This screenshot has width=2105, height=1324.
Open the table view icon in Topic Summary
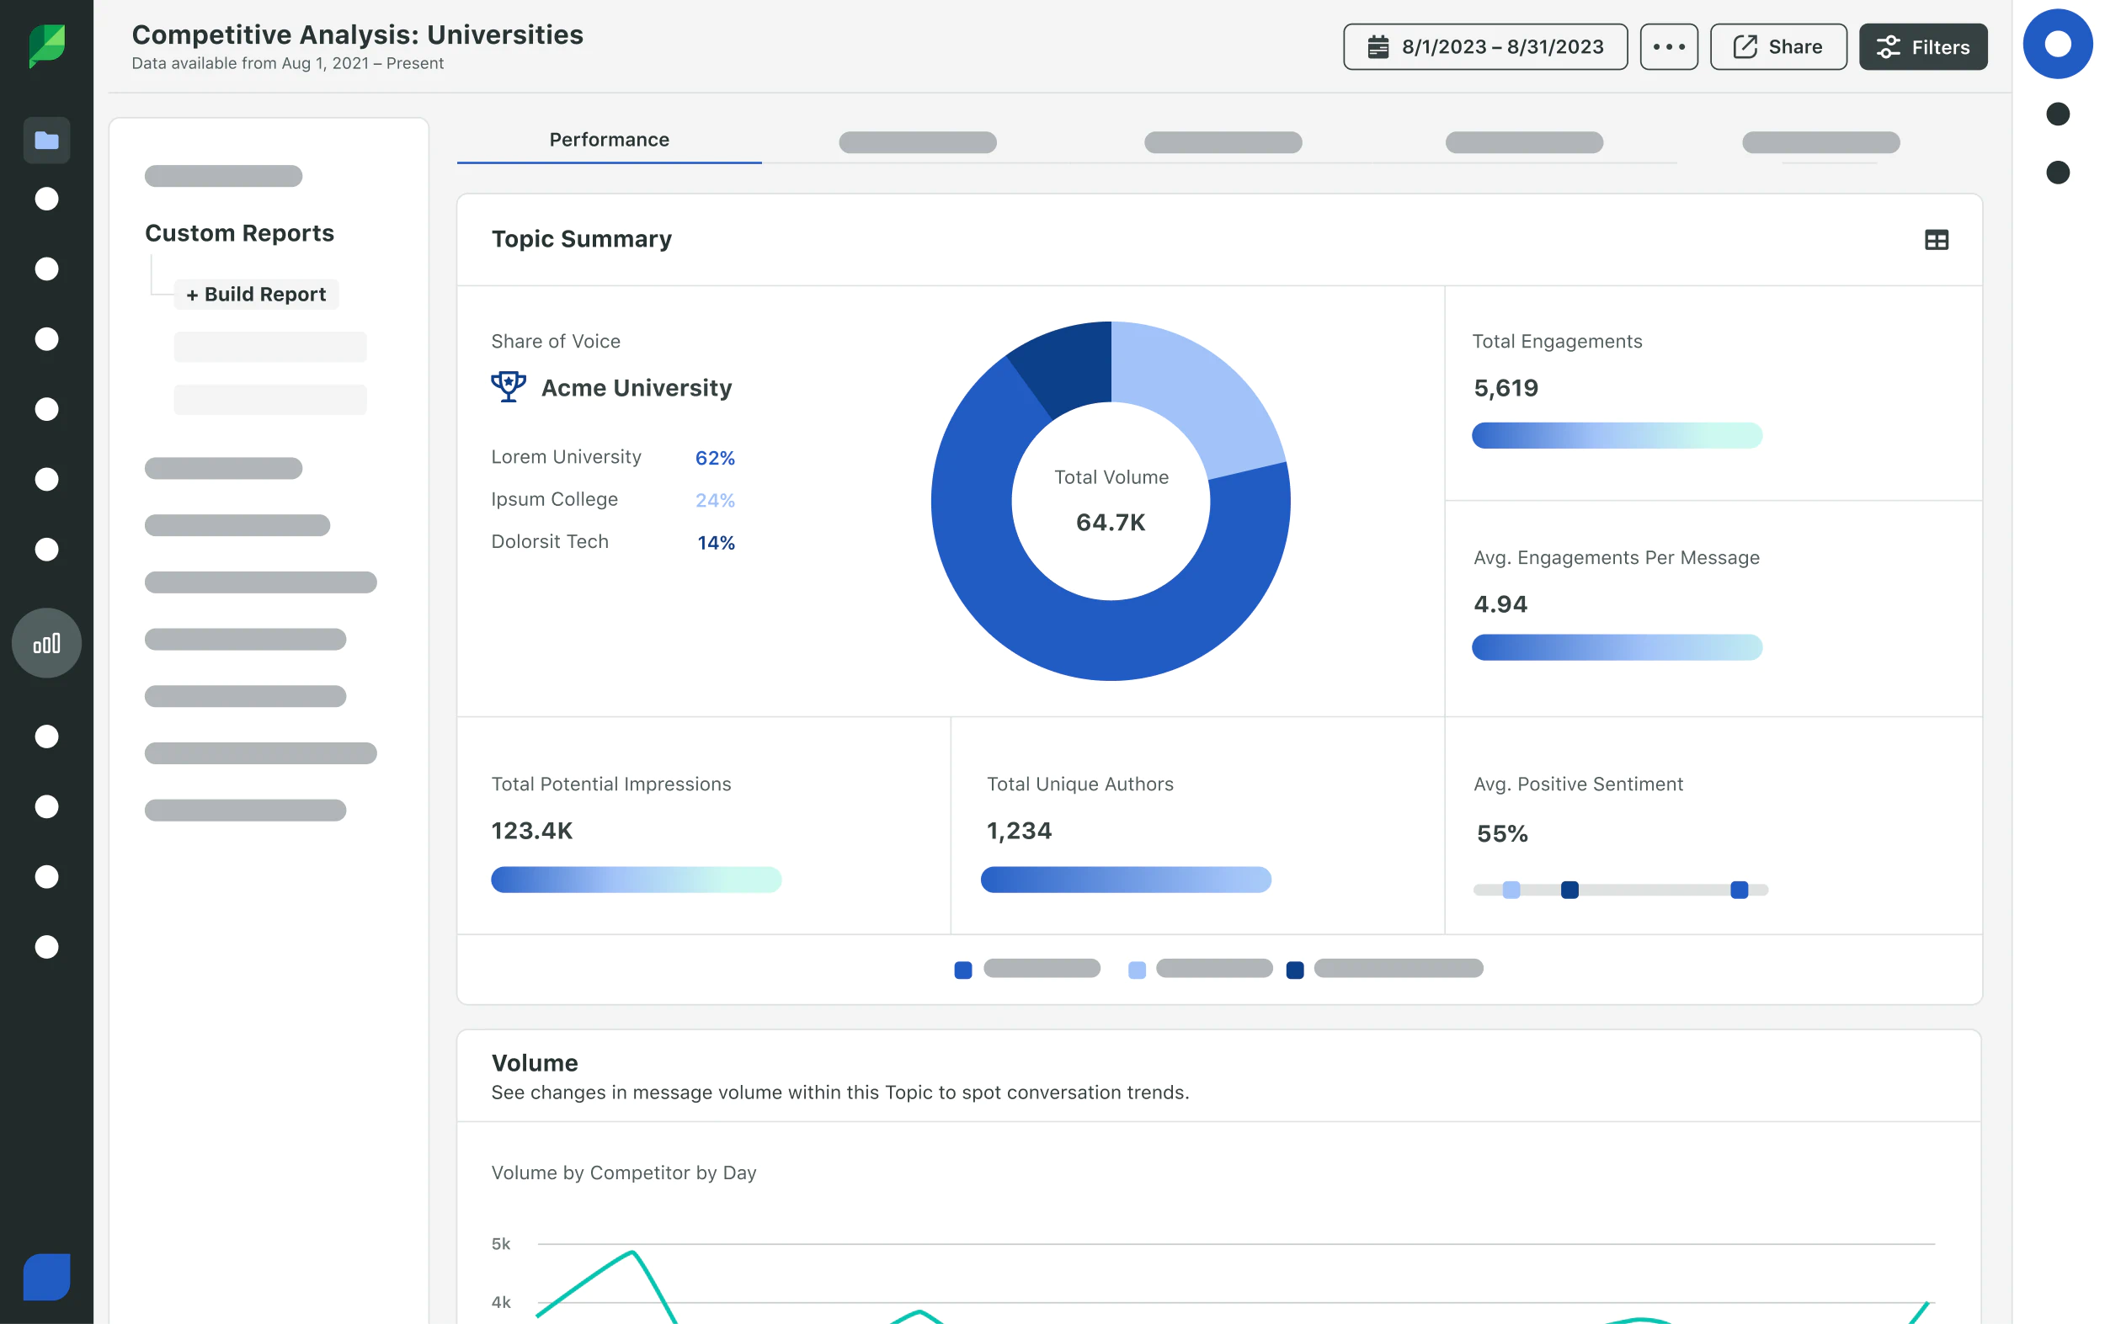click(x=1937, y=239)
